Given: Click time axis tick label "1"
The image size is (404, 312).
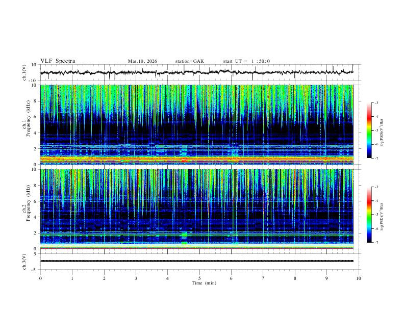Looking at the screenshot, I should point(72,278).
